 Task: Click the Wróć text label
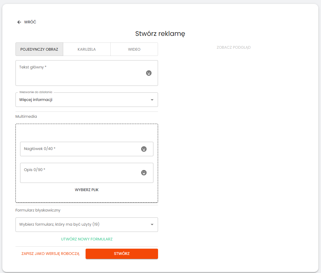30,22
